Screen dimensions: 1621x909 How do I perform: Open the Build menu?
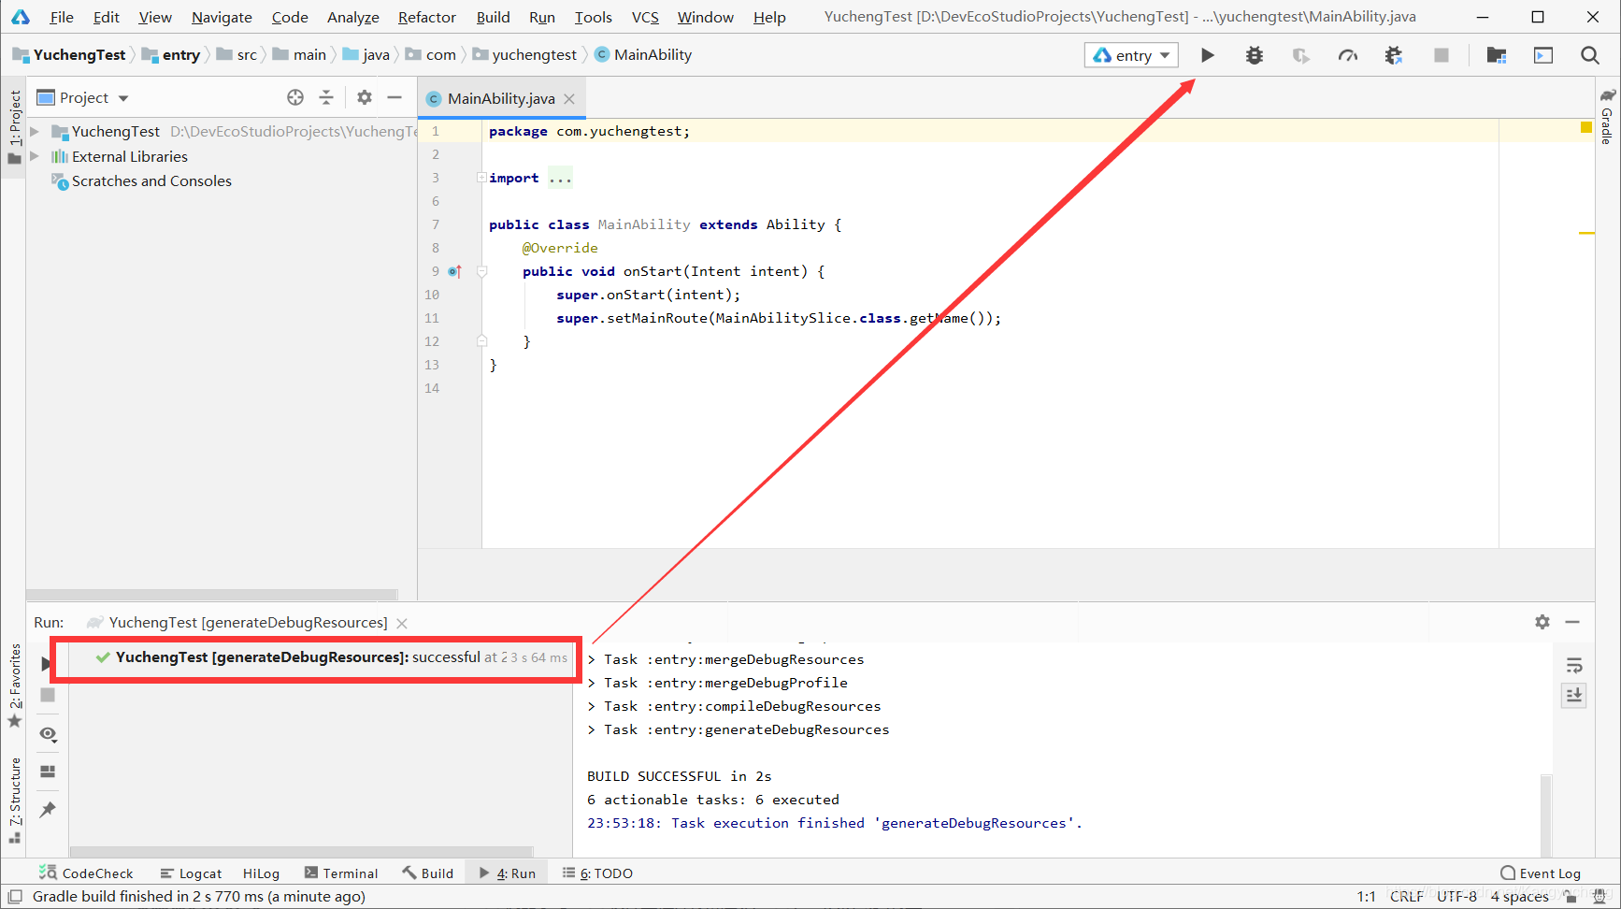pyautogui.click(x=493, y=17)
